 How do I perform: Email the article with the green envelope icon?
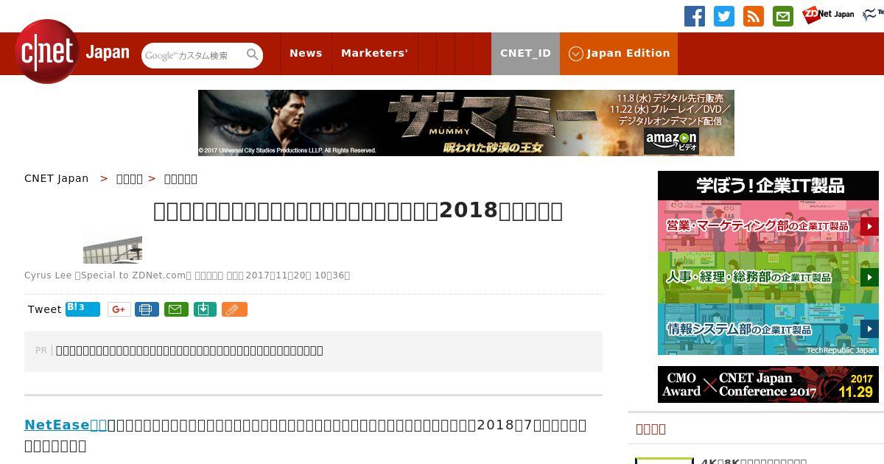[x=176, y=309]
